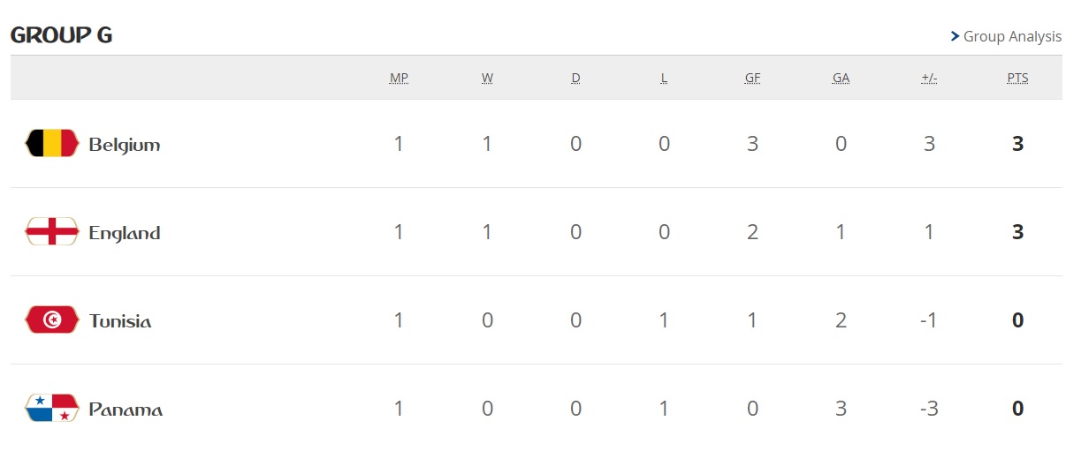The image size is (1066, 451).
Task: Click the W column header
Action: click(487, 78)
